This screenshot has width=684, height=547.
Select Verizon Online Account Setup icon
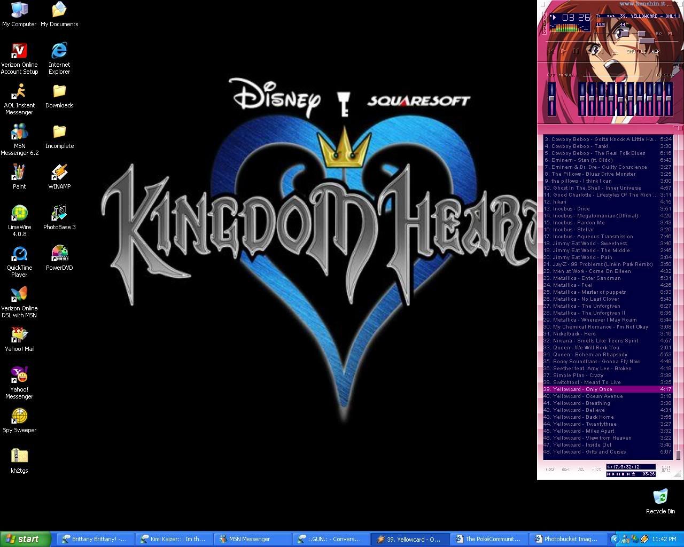19,59
